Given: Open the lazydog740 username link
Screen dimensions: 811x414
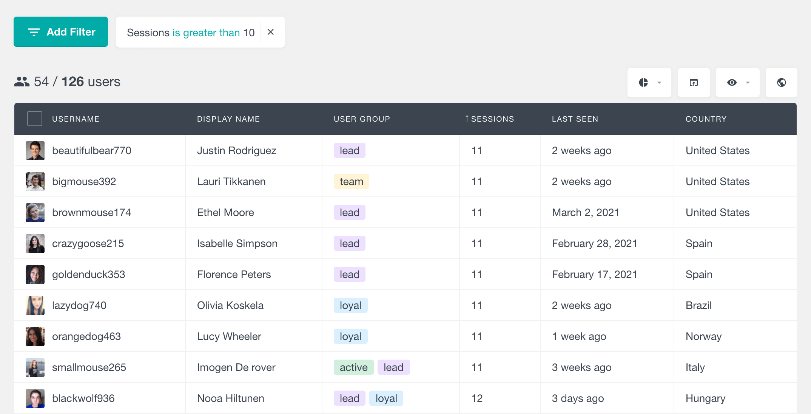Looking at the screenshot, I should (x=79, y=306).
